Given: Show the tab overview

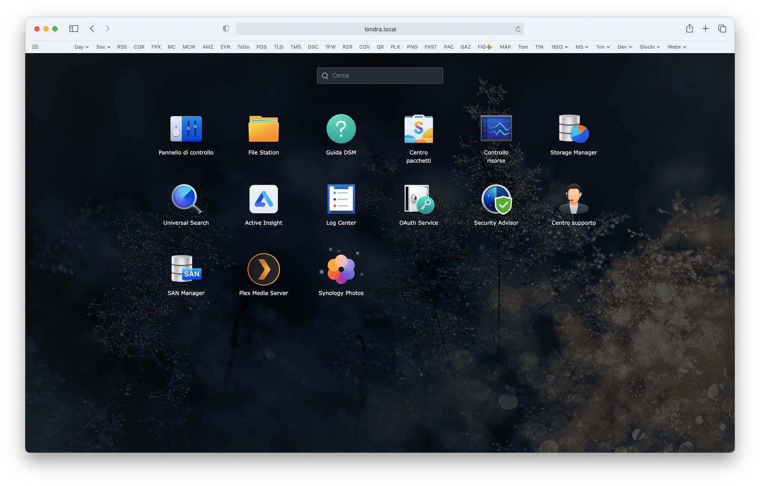Looking at the screenshot, I should point(722,28).
